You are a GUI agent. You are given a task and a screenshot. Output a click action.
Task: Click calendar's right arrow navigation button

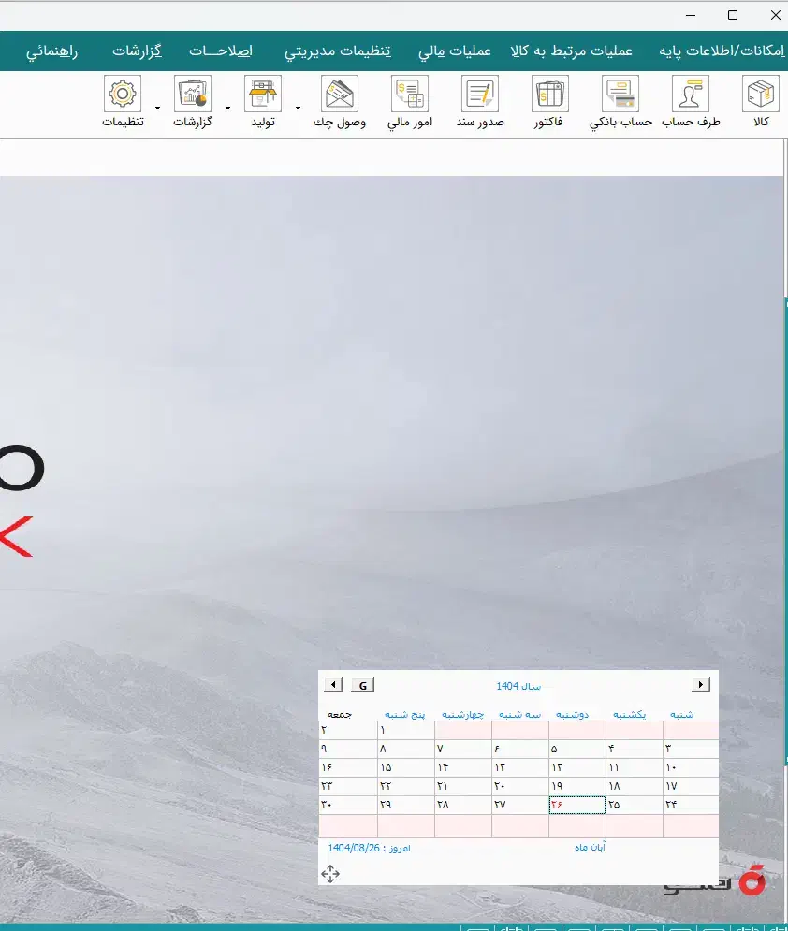(699, 685)
